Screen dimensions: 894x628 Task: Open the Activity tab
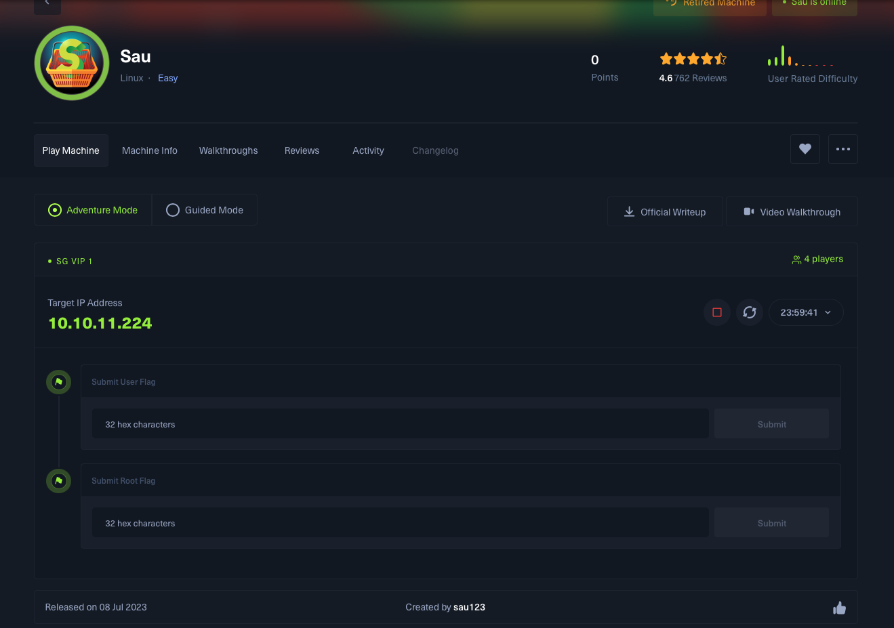pos(368,150)
